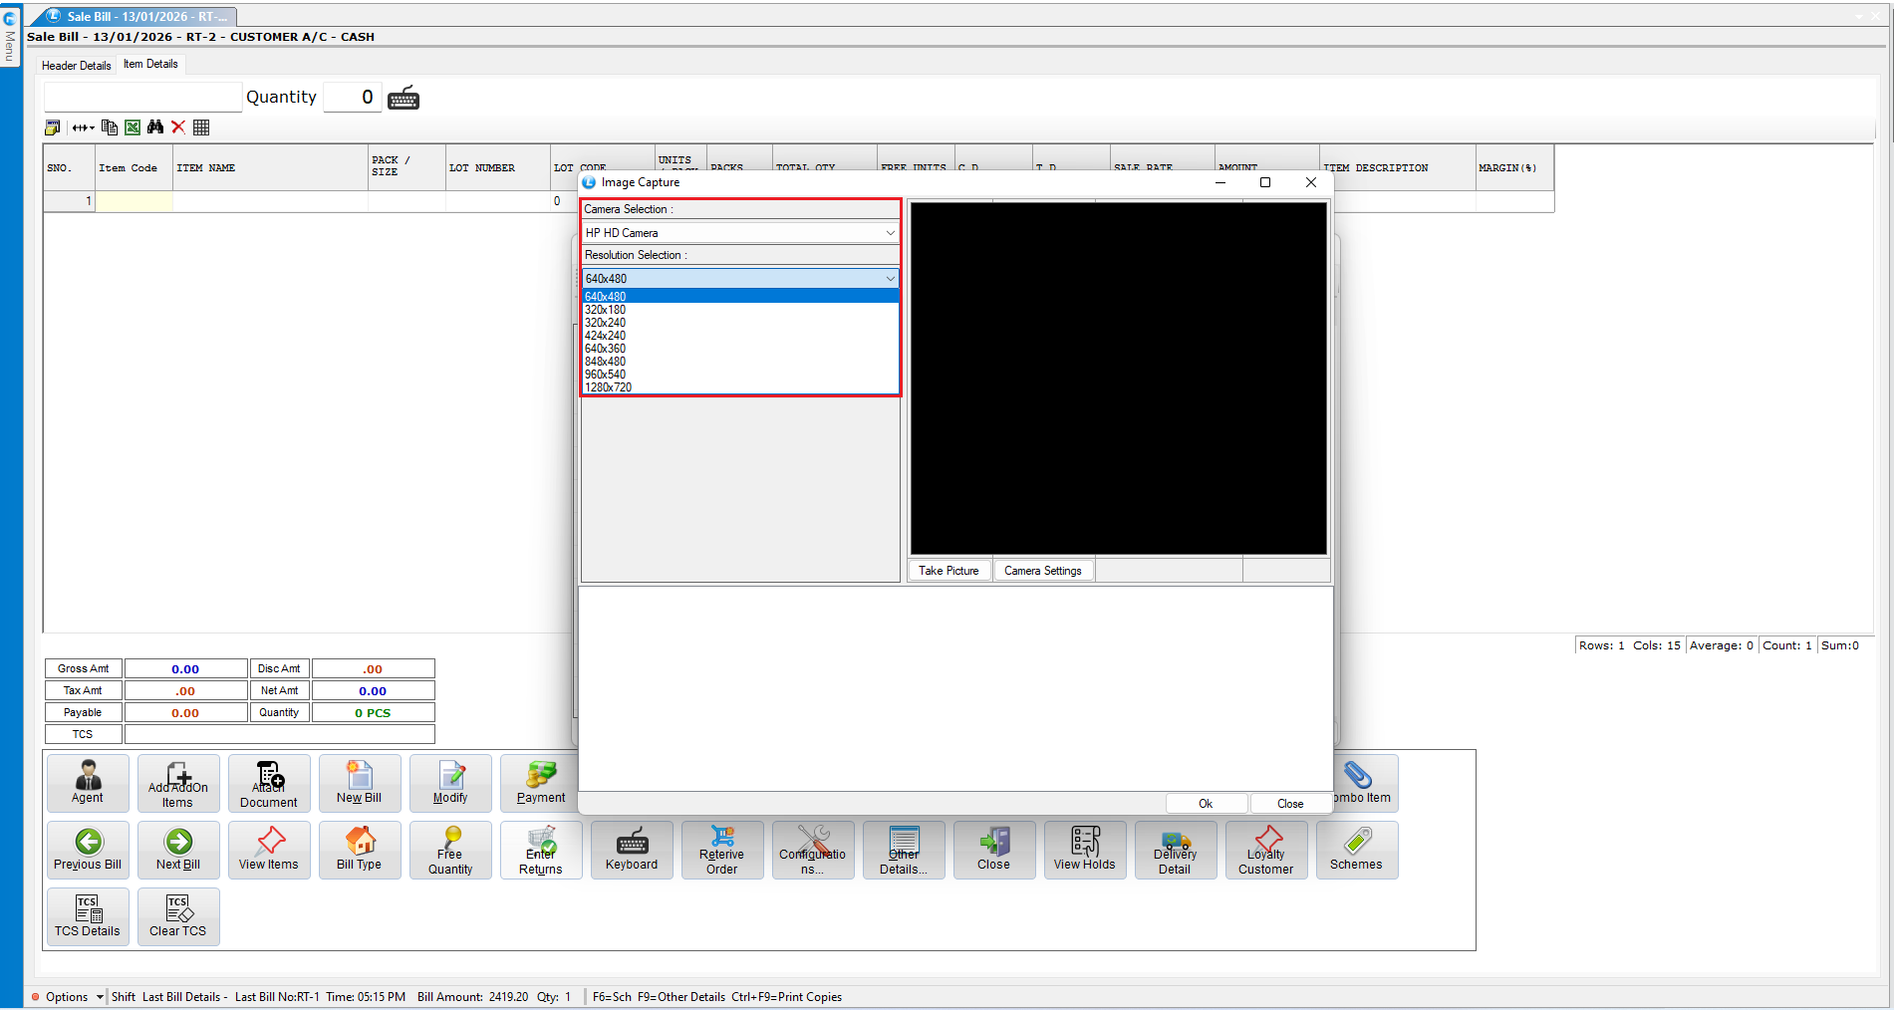Click the on-screen keyboard icon beside Quantity

(x=404, y=98)
